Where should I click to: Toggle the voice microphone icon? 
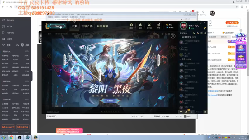[192, 112]
